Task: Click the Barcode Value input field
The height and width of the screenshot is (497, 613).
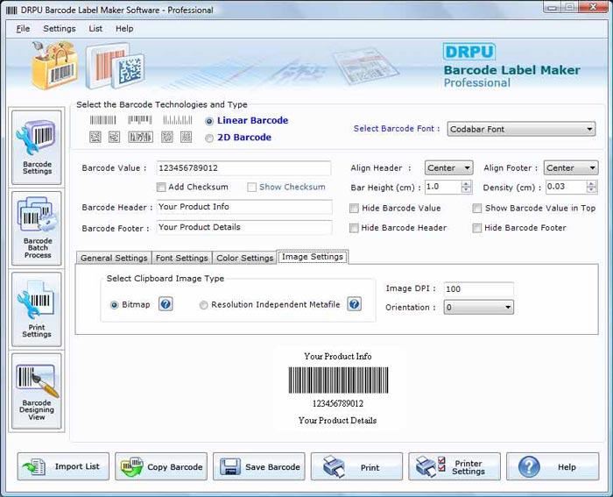Action: [x=243, y=168]
